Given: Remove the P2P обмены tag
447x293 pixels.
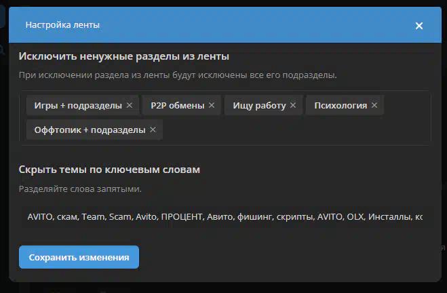Looking at the screenshot, I should coord(212,105).
